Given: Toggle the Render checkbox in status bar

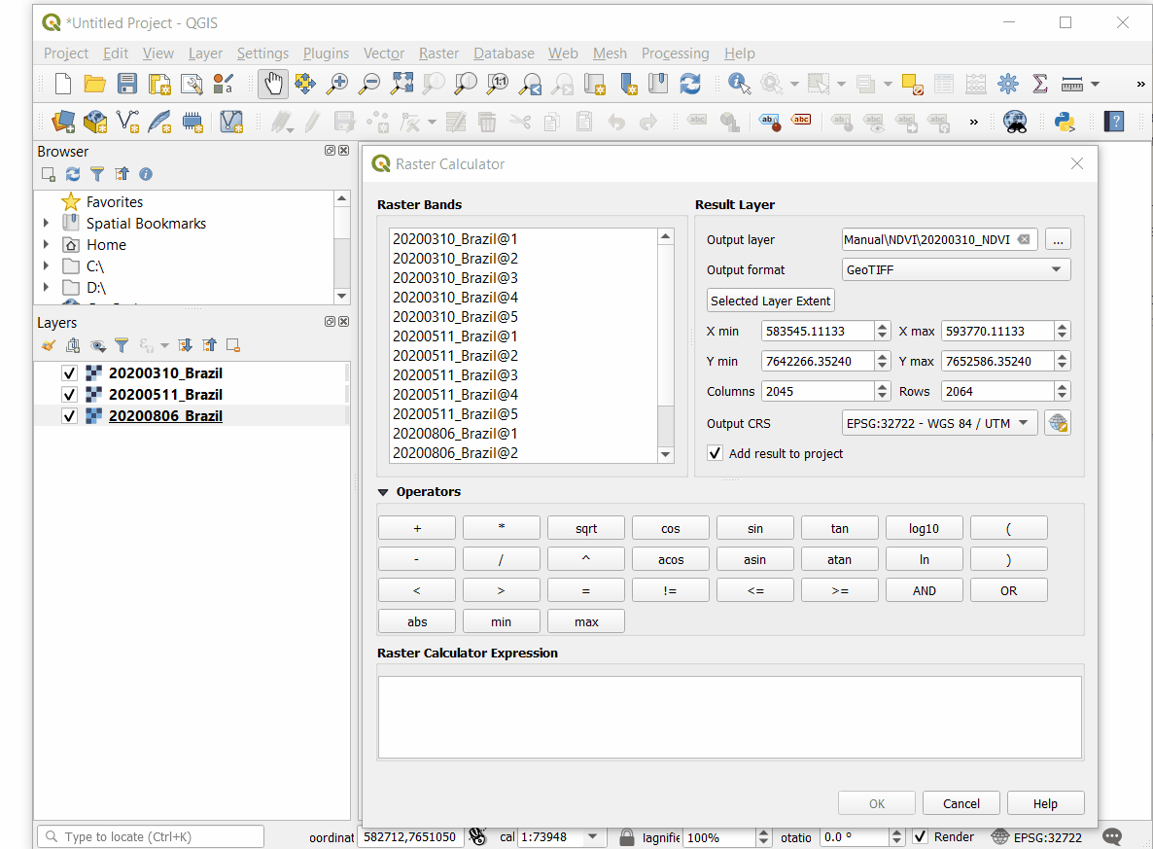Looking at the screenshot, I should (920, 836).
